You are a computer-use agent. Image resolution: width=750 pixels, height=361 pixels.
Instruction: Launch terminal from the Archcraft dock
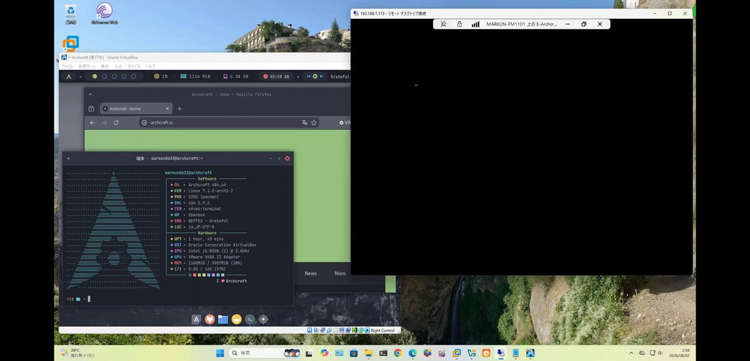point(250,319)
